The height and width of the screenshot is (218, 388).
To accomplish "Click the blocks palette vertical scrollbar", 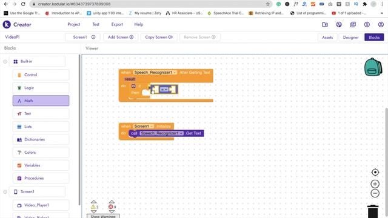I will pyautogui.click(x=79, y=130).
